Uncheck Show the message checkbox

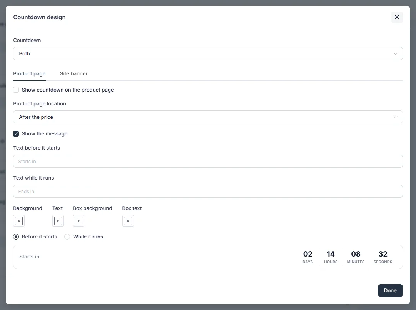(x=16, y=133)
